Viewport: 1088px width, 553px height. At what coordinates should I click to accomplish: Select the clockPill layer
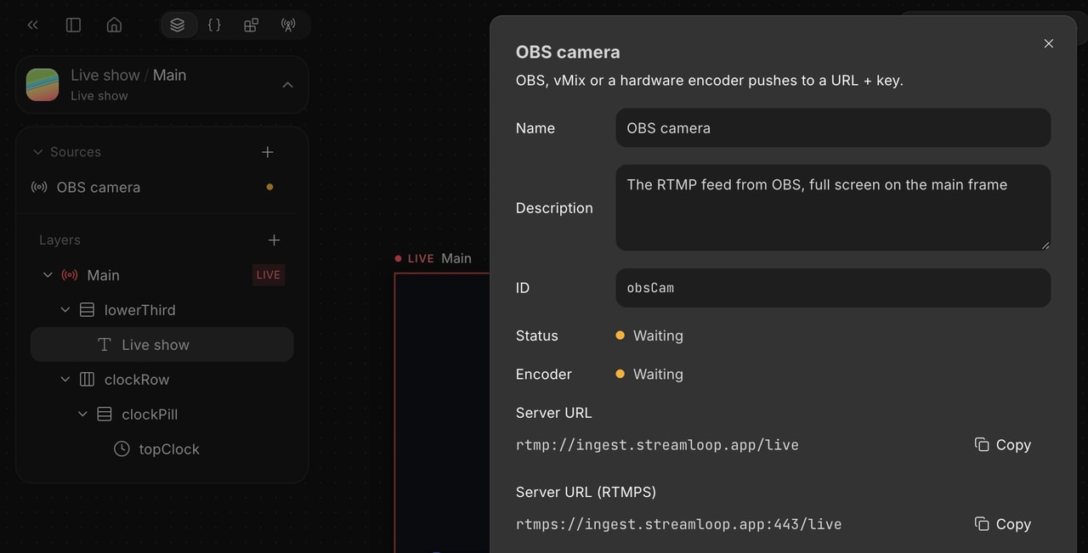point(161,415)
